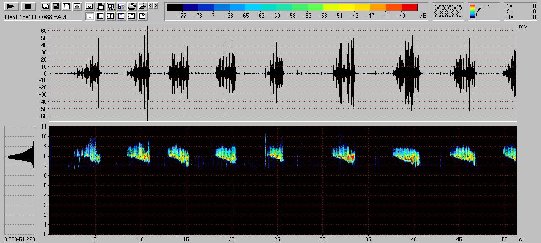This screenshot has width=541, height=243.
Task: Click the printer icon to print spectrogram
Action: click(x=132, y=6)
